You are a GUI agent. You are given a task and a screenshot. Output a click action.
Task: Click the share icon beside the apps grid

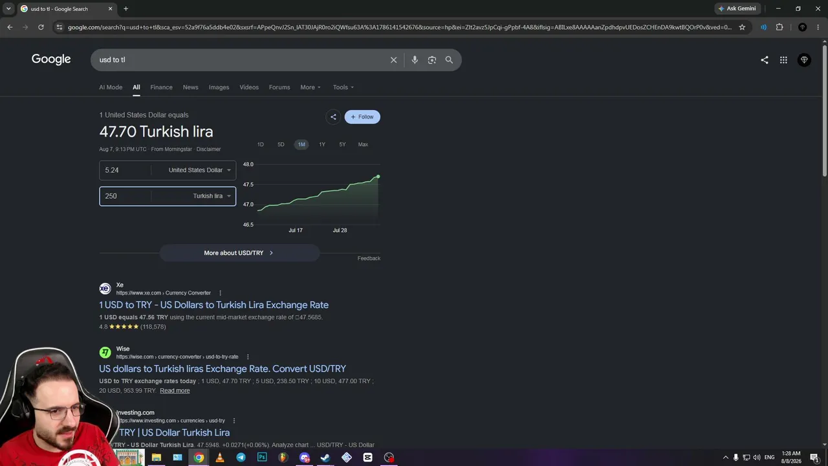(765, 60)
